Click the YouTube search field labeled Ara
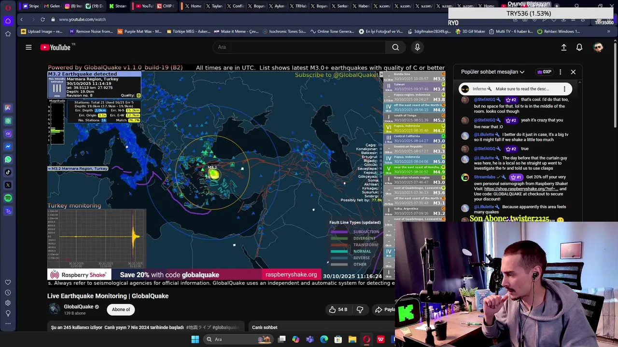Viewport: 618px width, 347px height. click(x=299, y=47)
